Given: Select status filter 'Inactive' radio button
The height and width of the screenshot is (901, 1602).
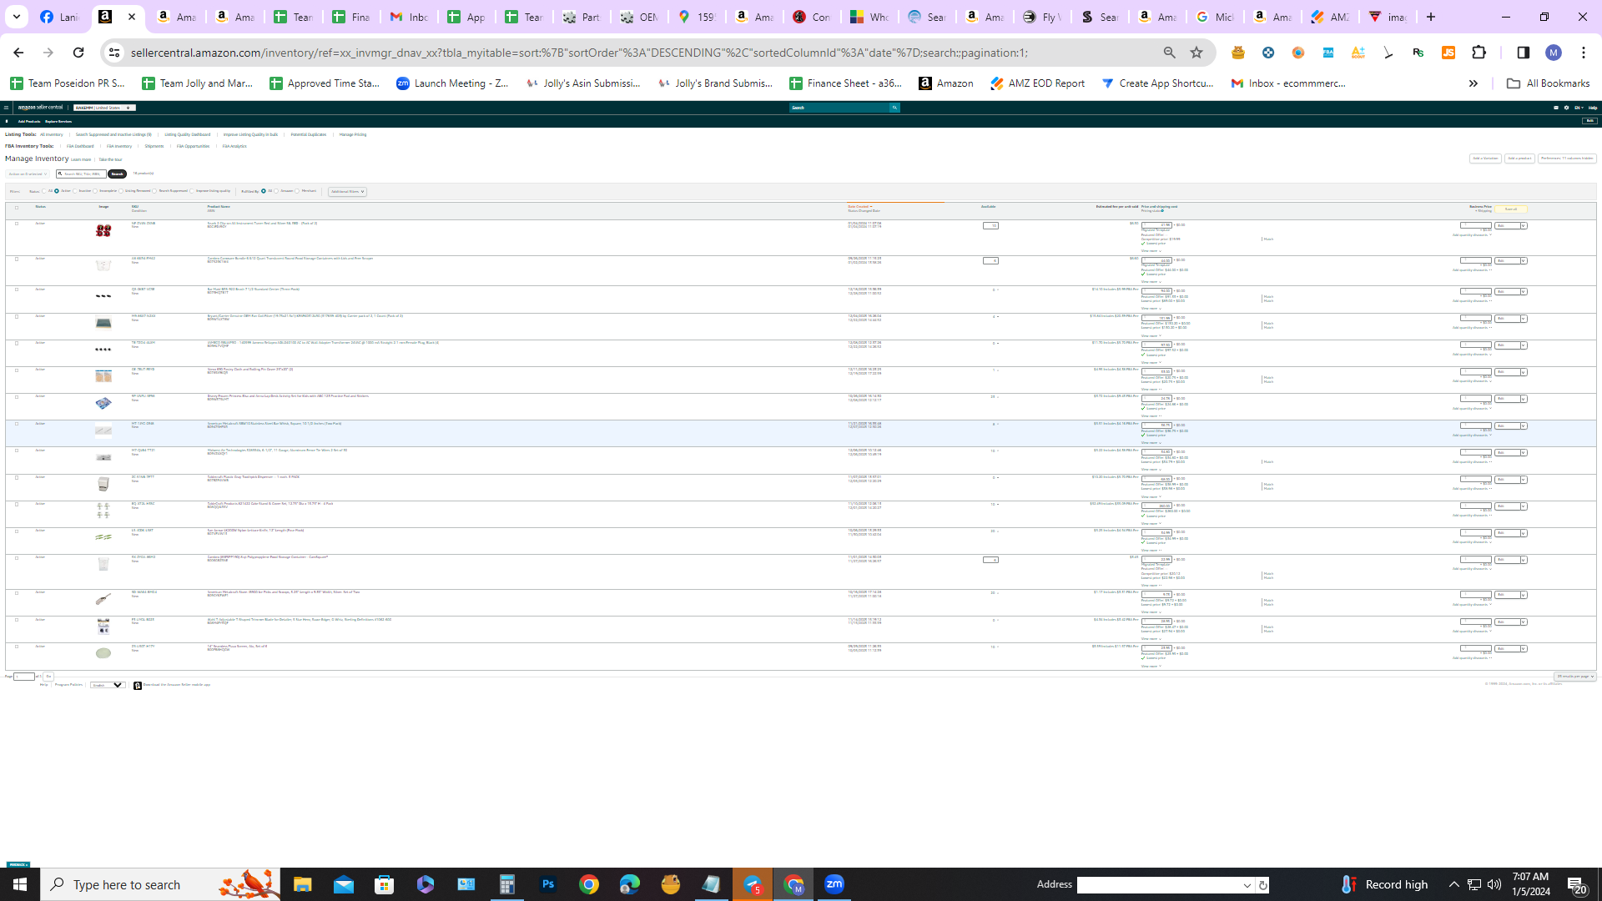Looking at the screenshot, I should [75, 191].
